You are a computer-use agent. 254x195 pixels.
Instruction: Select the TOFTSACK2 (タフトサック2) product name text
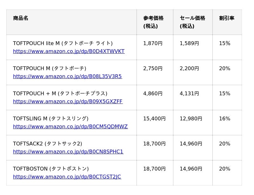click(48, 144)
